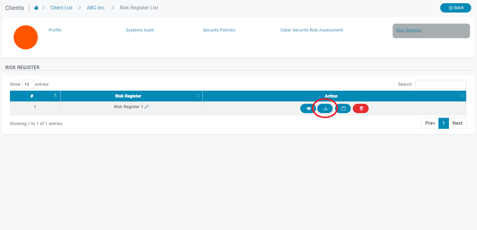The width and height of the screenshot is (477, 230).
Task: Click the orange client avatar circle
Action: coord(26,37)
